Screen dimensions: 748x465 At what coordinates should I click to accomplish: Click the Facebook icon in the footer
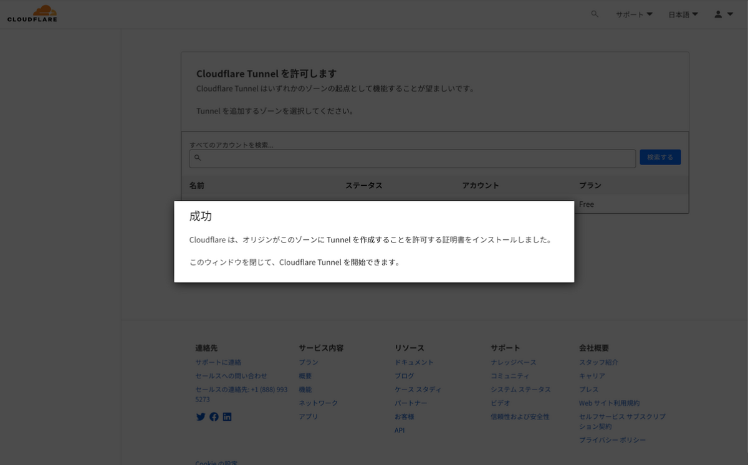tap(214, 416)
